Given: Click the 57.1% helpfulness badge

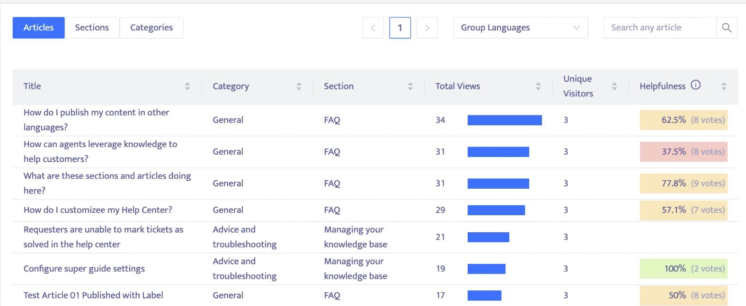Looking at the screenshot, I should click(x=684, y=210).
